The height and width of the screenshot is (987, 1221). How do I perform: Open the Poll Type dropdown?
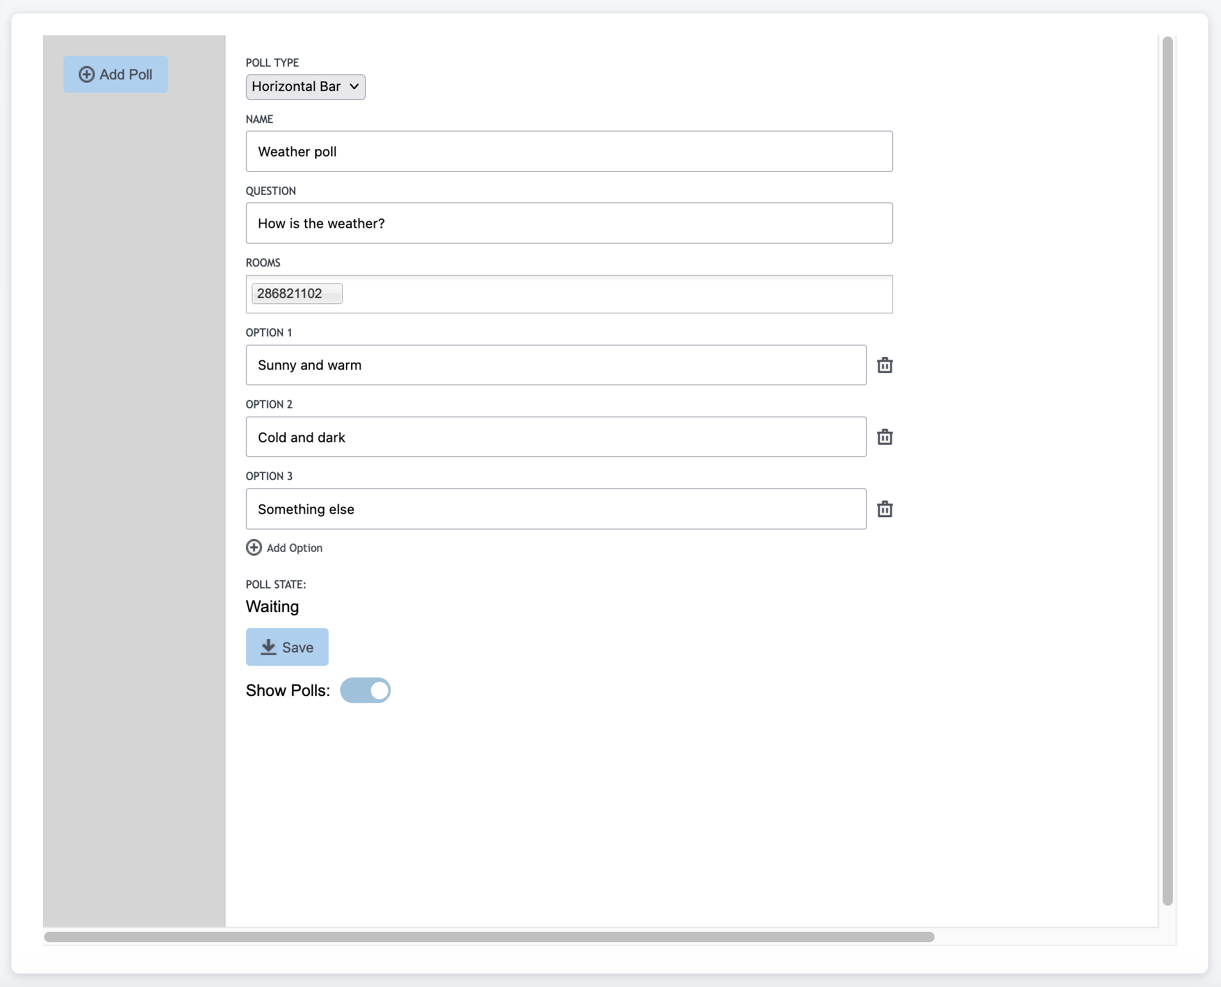(306, 87)
